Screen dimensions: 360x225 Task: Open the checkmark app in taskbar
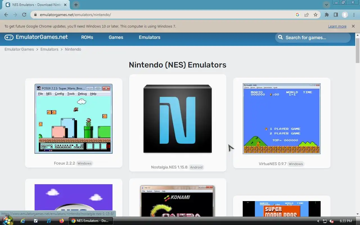(x=36, y=221)
